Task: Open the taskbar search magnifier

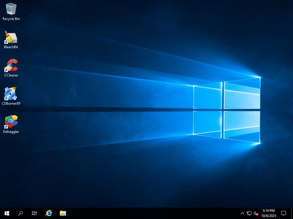Action: pyautogui.click(x=21, y=213)
